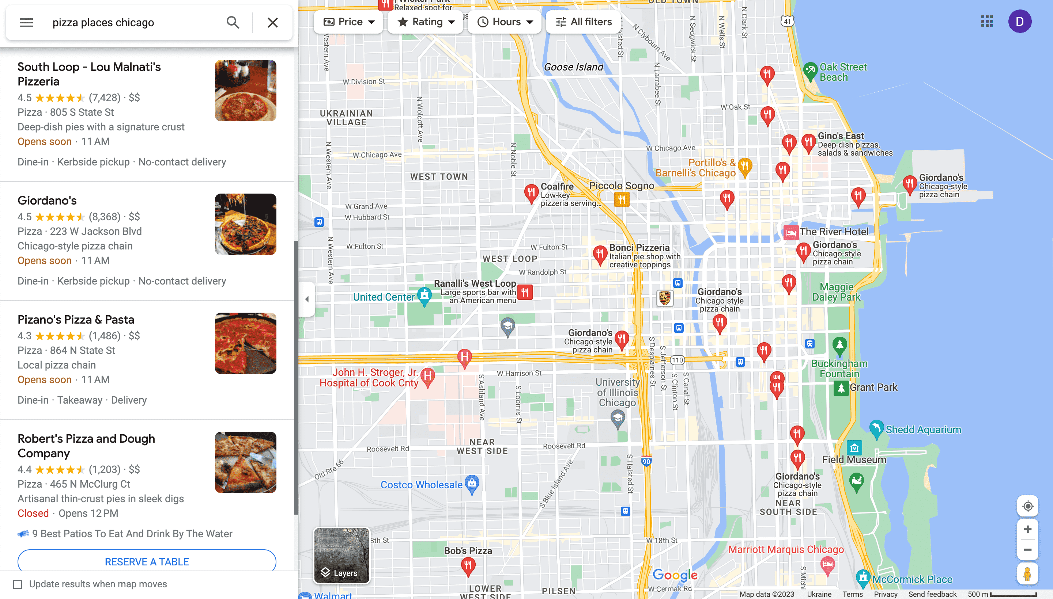Screen dimensions: 1053x599
Task: Click RESERVE A TABLE button
Action: tap(147, 562)
